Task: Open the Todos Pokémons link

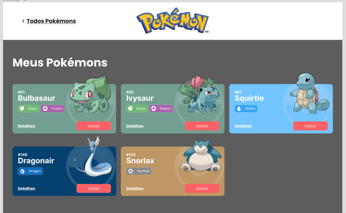Action: pyautogui.click(x=51, y=21)
